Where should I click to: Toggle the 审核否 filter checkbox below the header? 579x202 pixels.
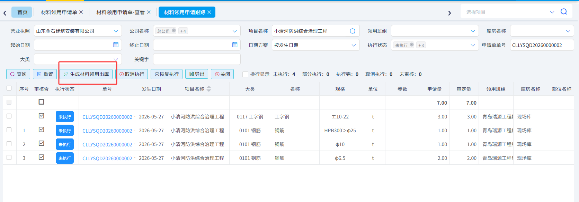pyautogui.click(x=42, y=102)
